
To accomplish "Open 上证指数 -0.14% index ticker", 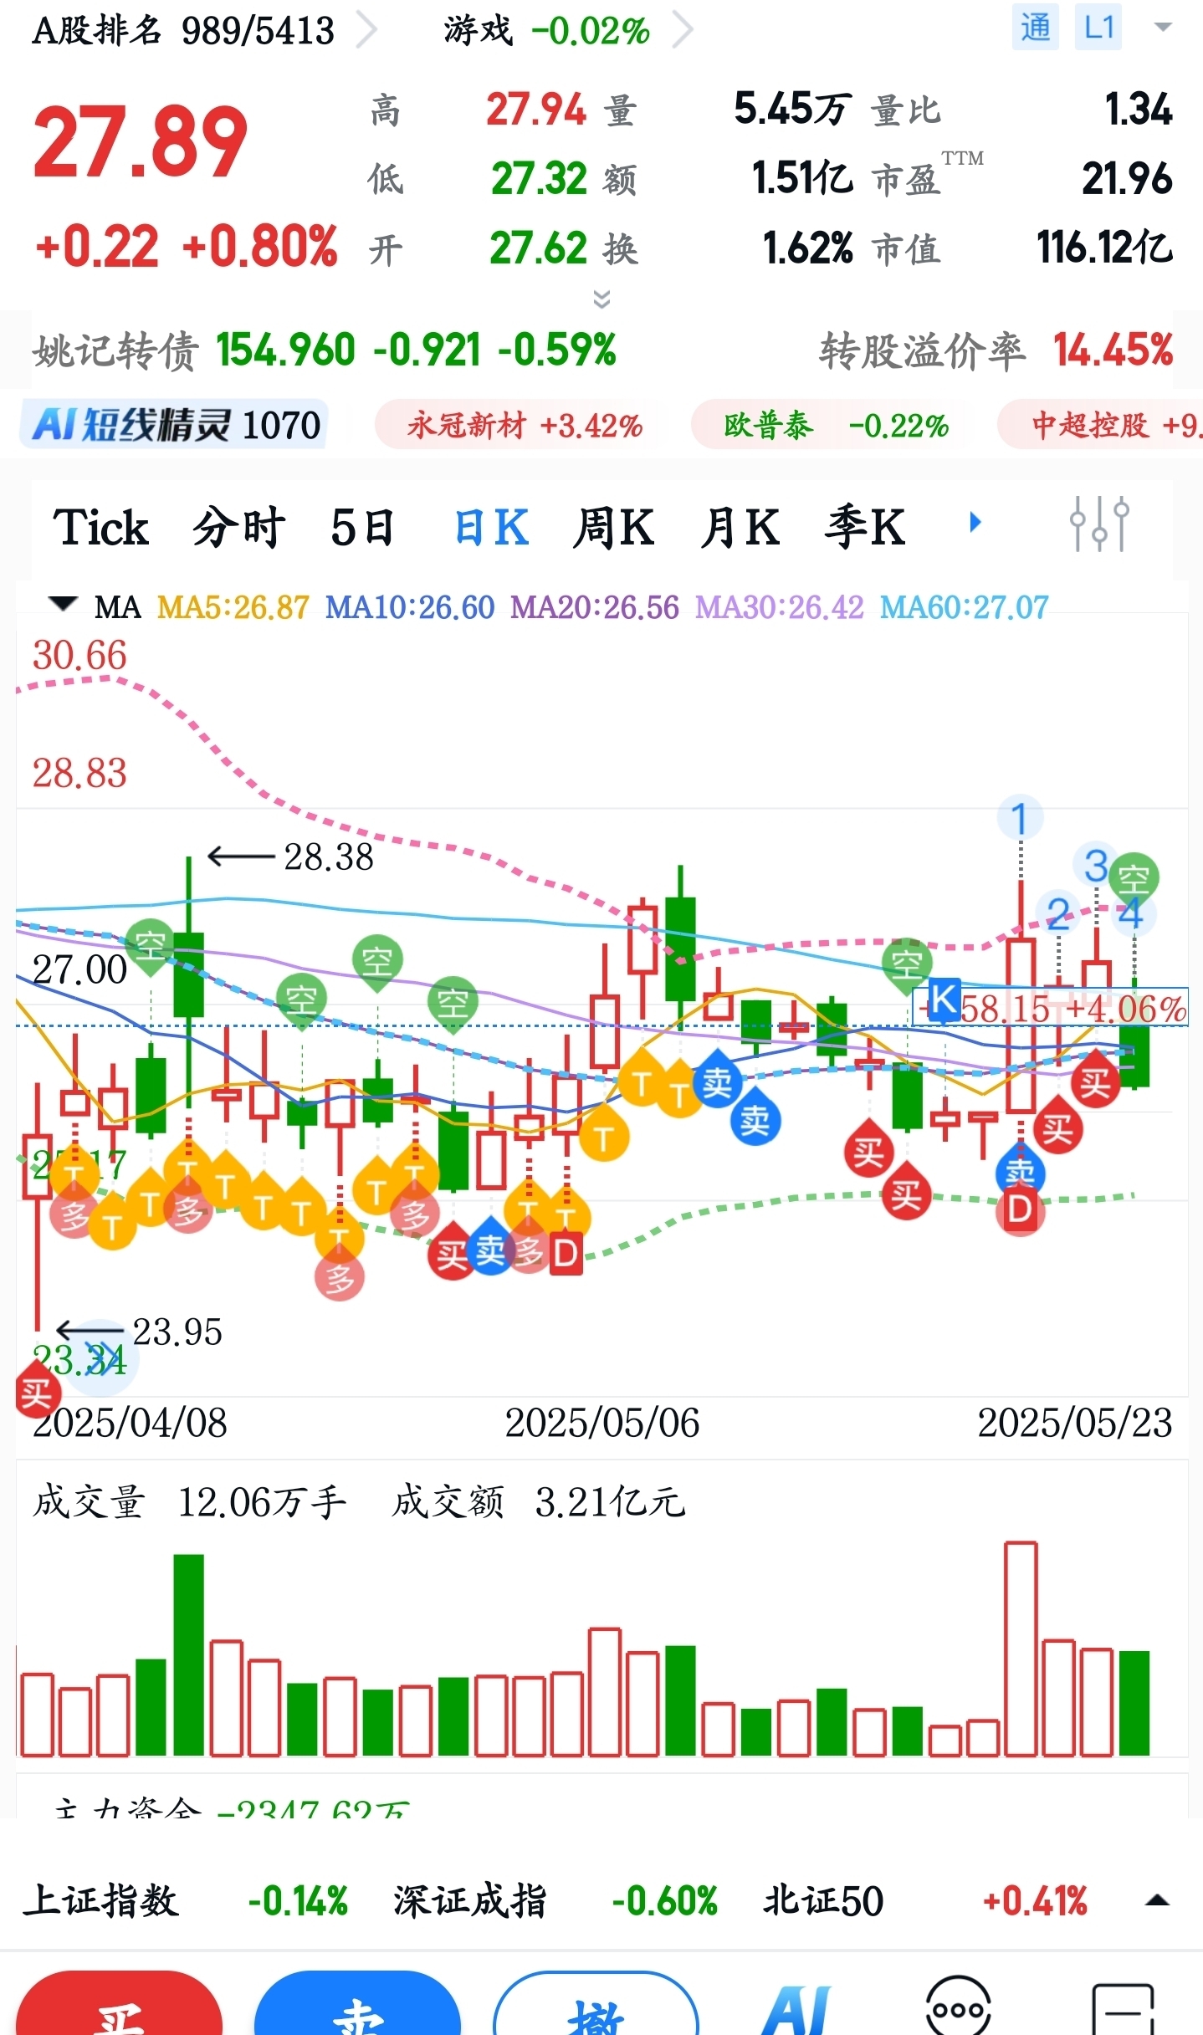I will [x=185, y=1900].
